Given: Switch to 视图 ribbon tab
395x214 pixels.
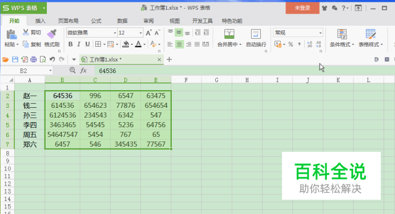Looking at the screenshot, I should (x=174, y=21).
